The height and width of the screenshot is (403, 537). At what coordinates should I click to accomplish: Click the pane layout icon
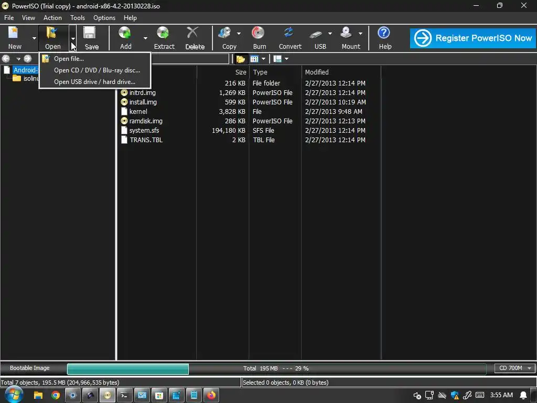277,59
